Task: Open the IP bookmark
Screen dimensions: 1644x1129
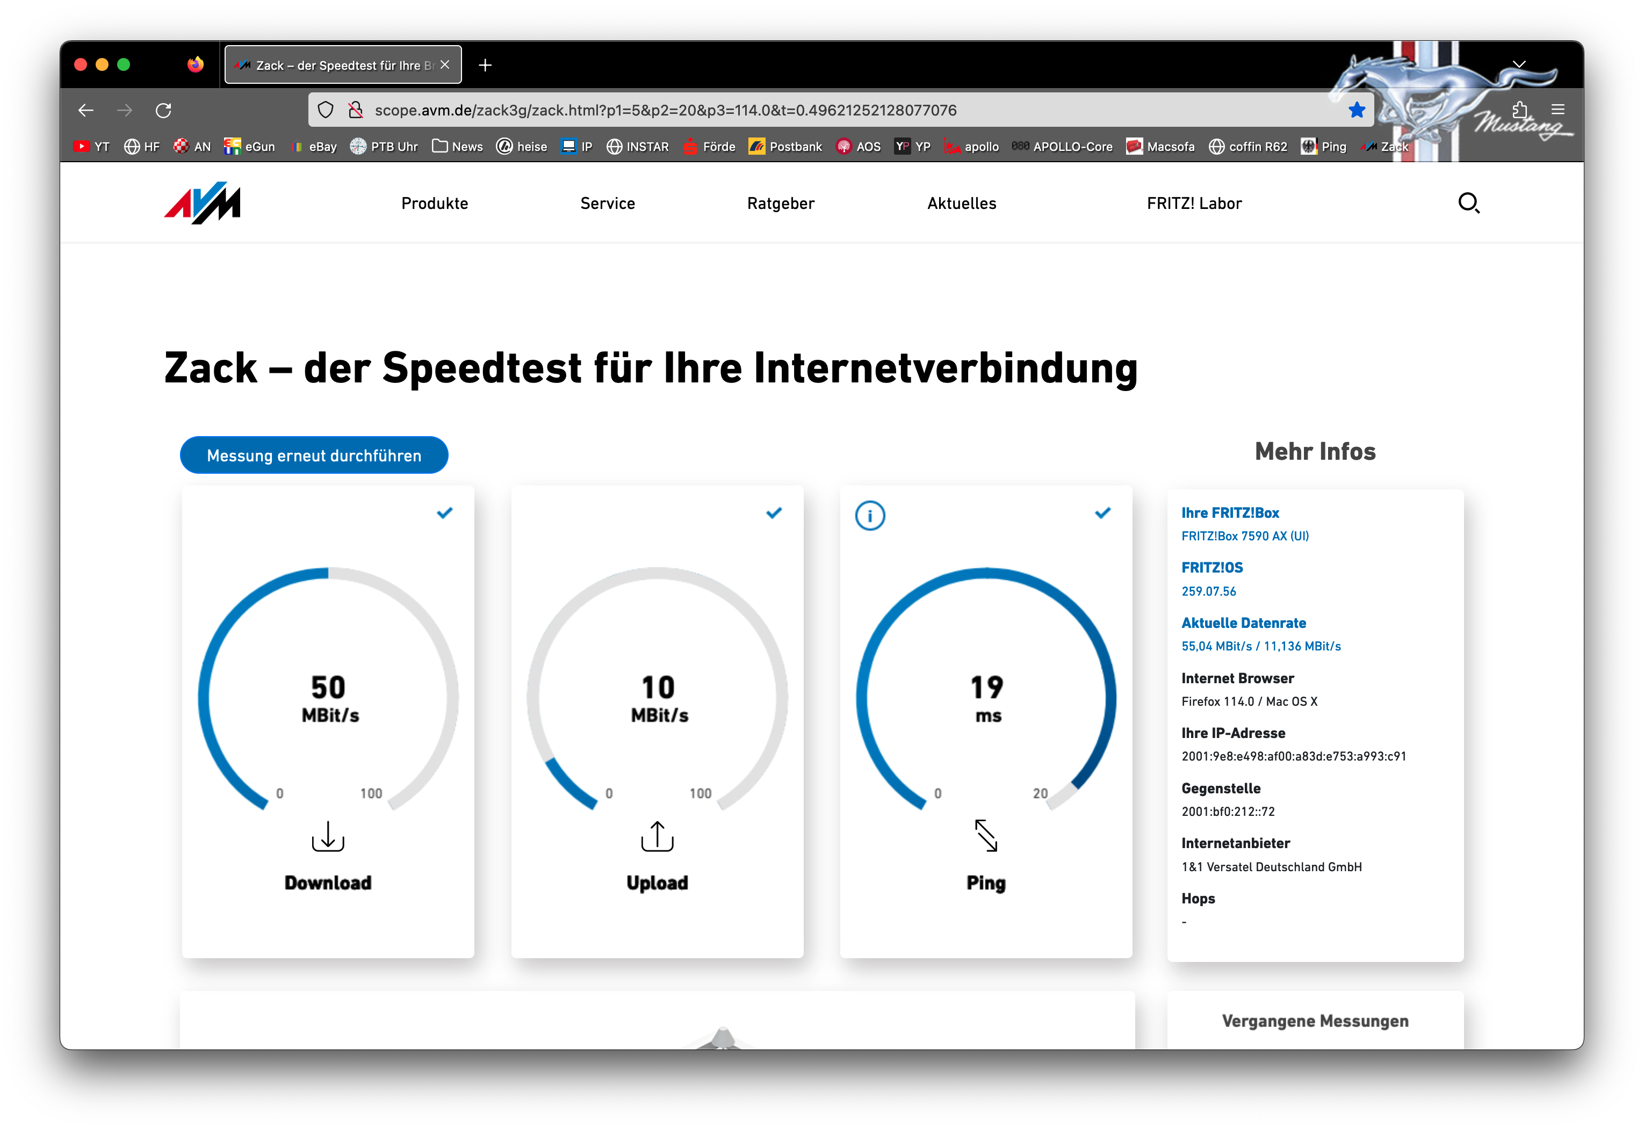Action: tap(576, 147)
